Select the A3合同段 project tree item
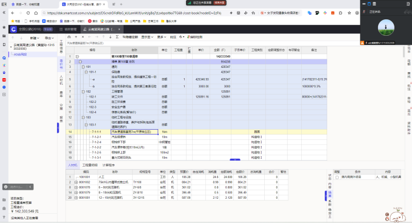This screenshot has width=412, height=223. point(20,55)
